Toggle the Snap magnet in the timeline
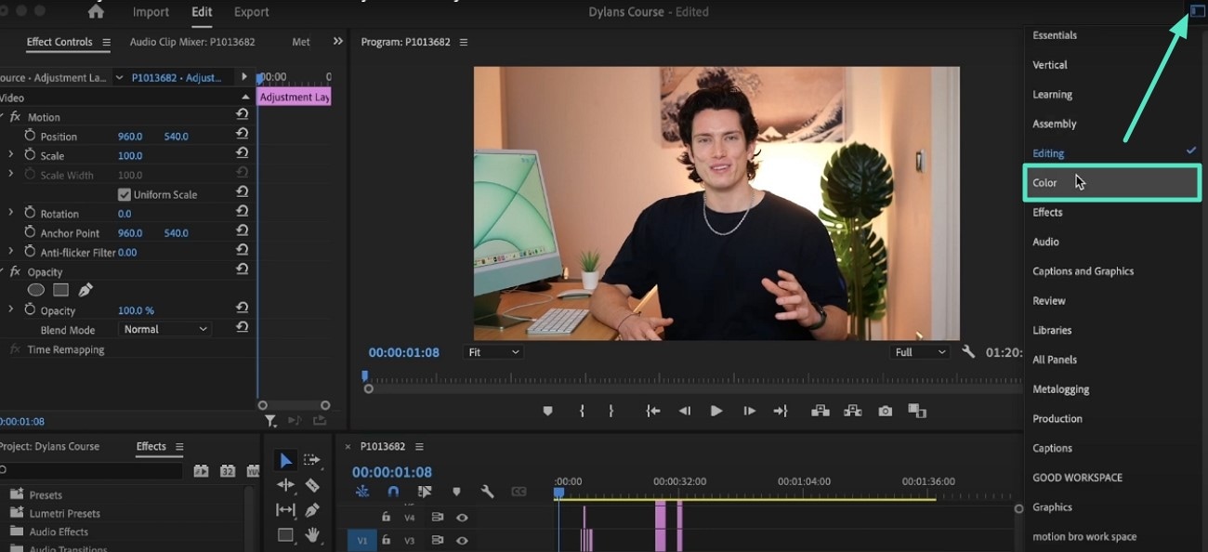 [x=393, y=492]
